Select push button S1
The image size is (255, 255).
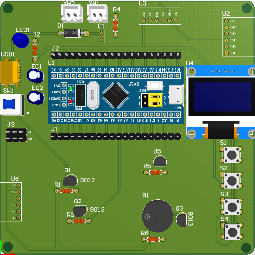pos(232,155)
